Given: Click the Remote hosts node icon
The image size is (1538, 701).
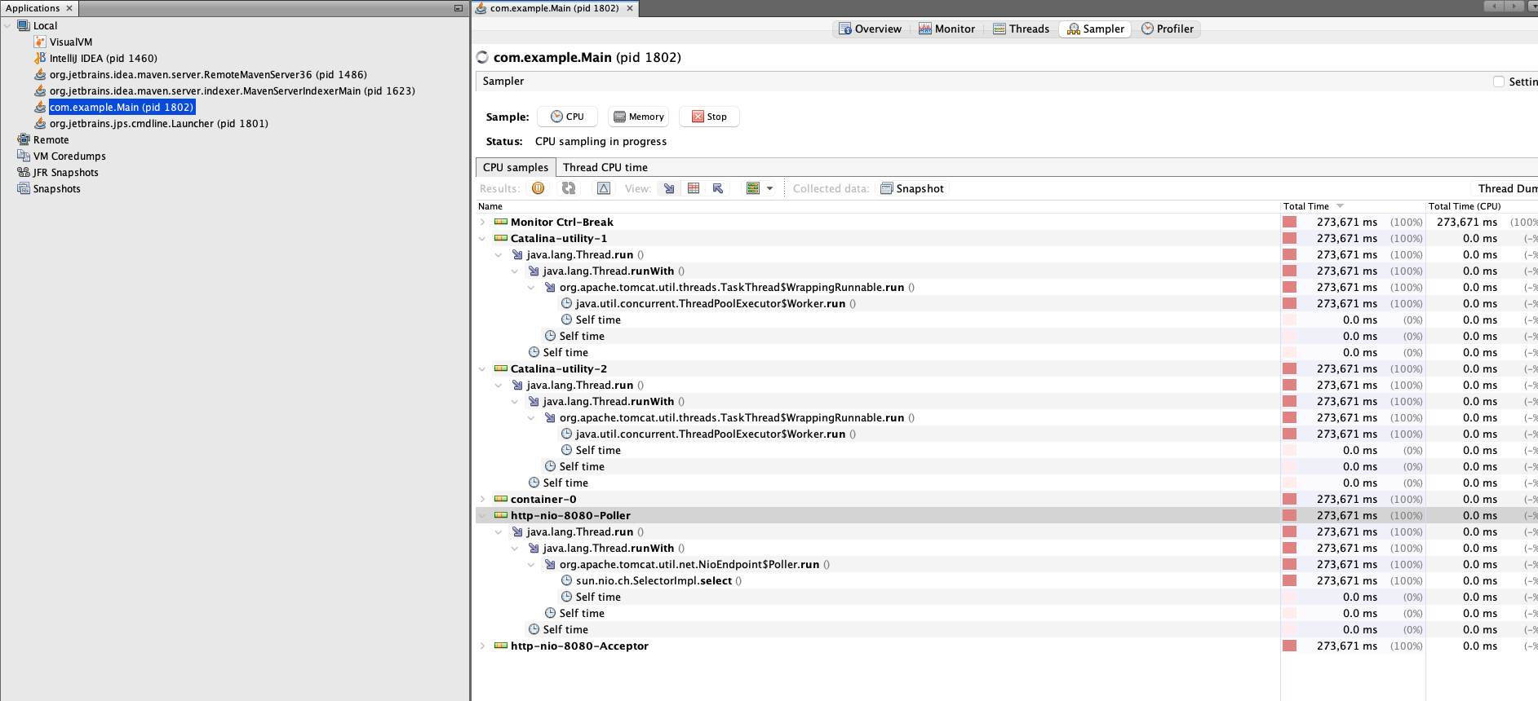Looking at the screenshot, I should 24,139.
